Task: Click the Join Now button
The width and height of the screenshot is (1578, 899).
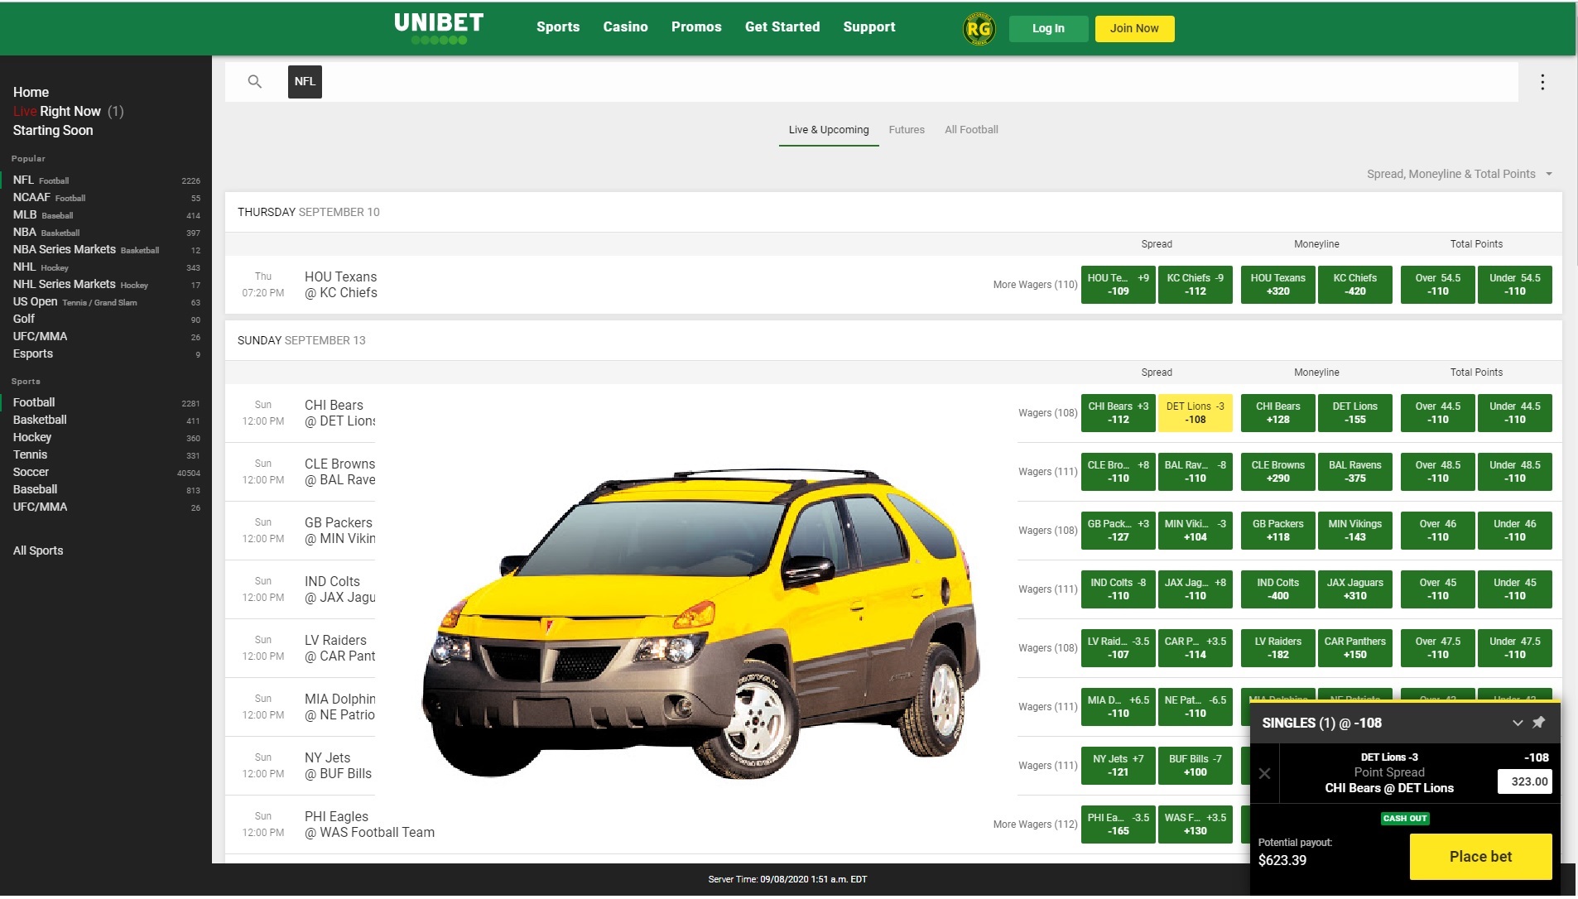Action: tap(1134, 28)
